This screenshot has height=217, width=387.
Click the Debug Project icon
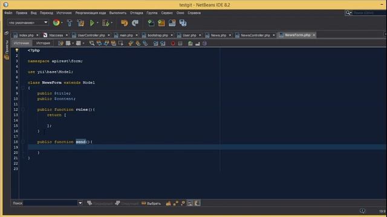(x=105, y=23)
